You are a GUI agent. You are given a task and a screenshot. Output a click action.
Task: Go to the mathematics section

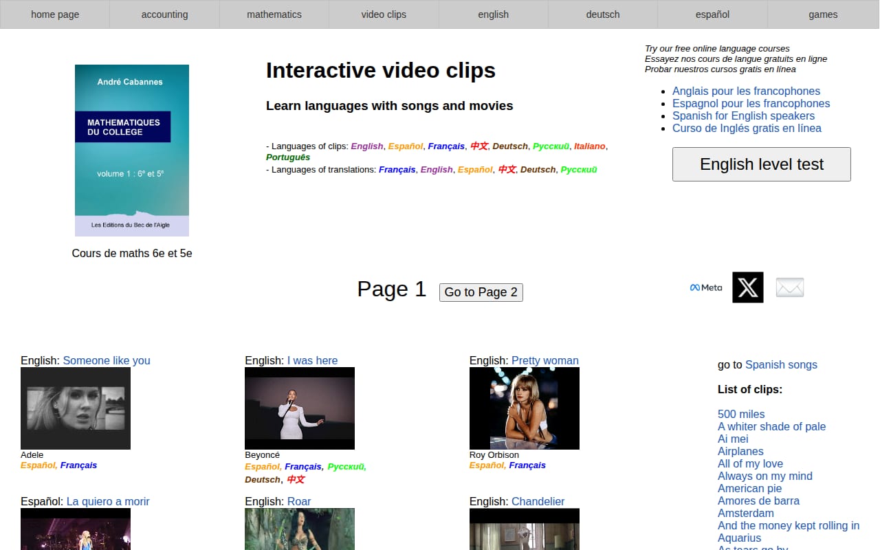274,14
